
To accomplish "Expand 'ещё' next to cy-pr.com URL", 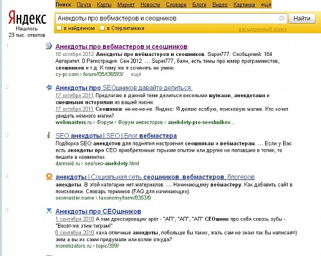I will point(136,75).
